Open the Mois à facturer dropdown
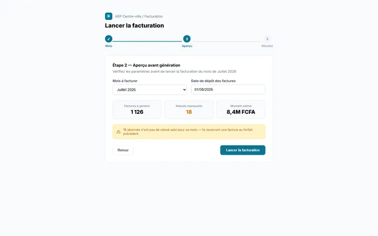Image resolution: width=378 pixels, height=236 pixels. (150, 90)
